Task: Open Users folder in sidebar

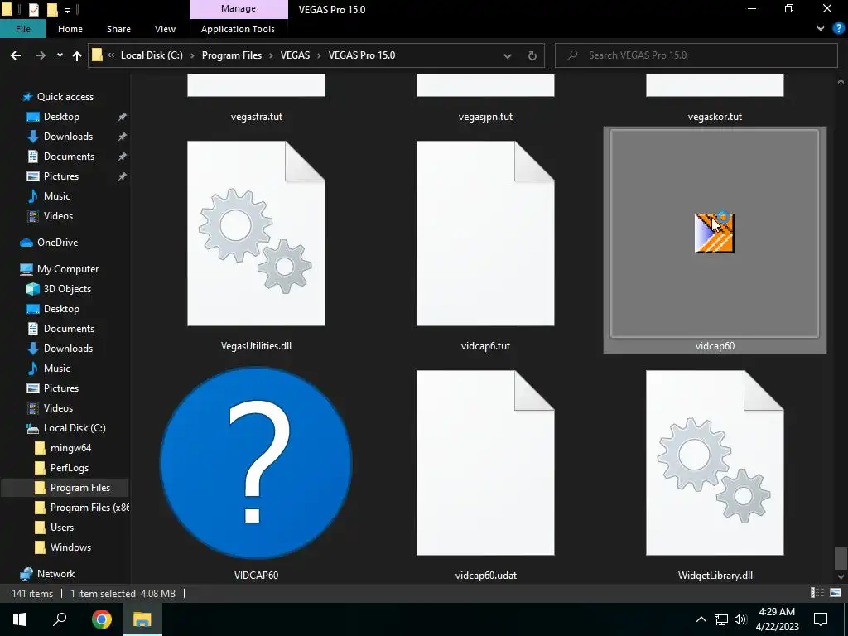Action: click(x=61, y=528)
